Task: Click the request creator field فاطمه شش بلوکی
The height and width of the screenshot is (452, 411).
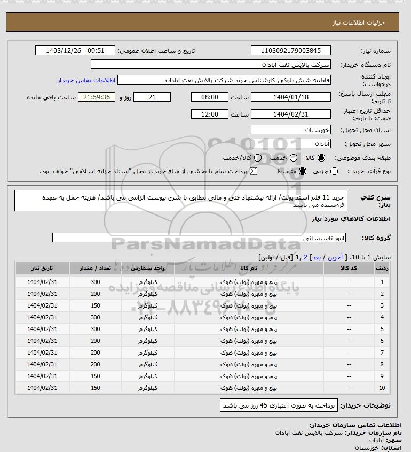Action: pos(224,80)
